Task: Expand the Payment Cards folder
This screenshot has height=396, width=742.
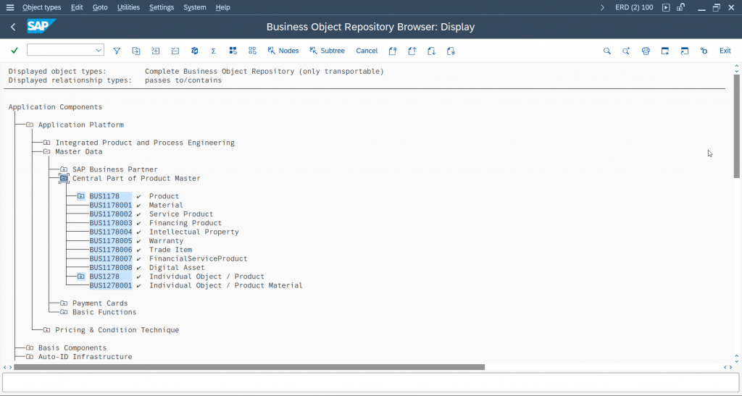Action: [x=64, y=303]
